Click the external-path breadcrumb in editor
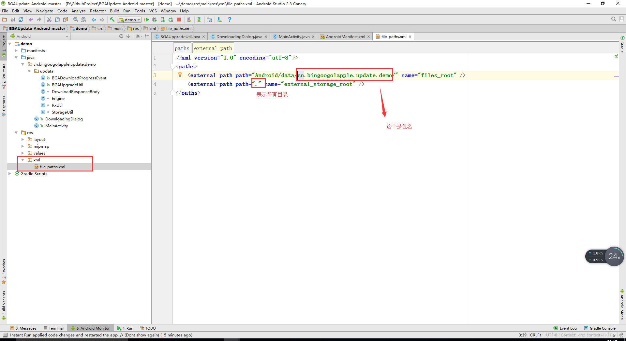Screen dimensions: 626x341 213,48
